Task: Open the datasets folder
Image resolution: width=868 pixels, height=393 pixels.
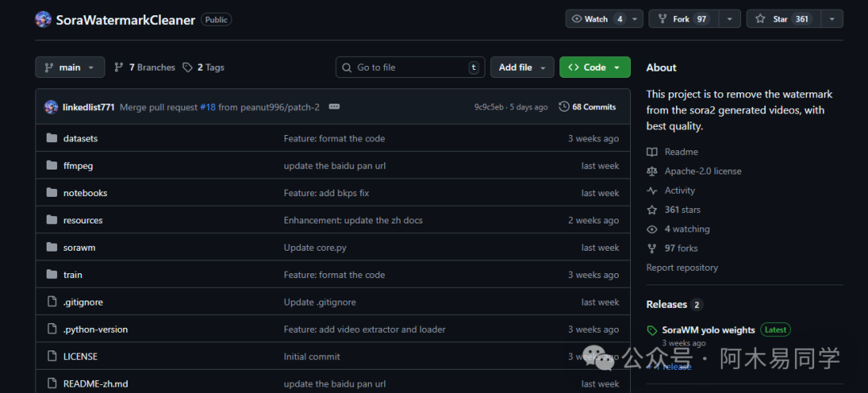Action: click(x=81, y=138)
